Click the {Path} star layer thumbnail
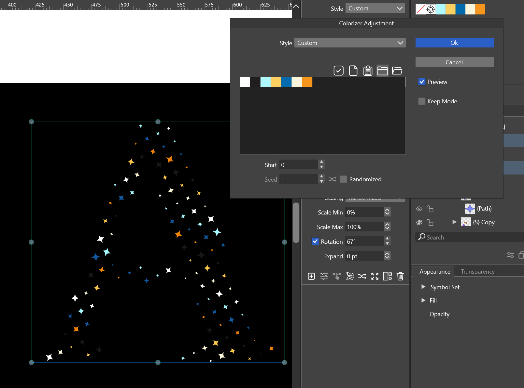The height and width of the screenshot is (388, 524). (x=470, y=209)
